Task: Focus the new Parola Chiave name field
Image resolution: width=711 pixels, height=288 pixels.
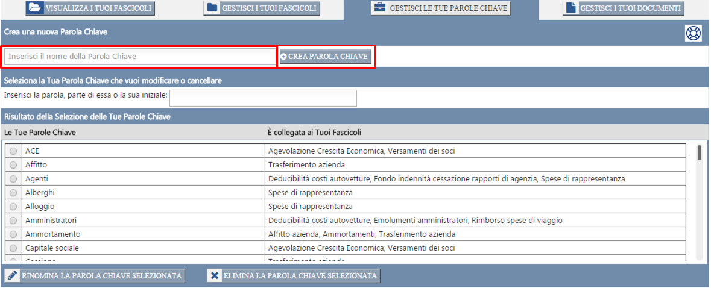Action: pyautogui.click(x=139, y=57)
